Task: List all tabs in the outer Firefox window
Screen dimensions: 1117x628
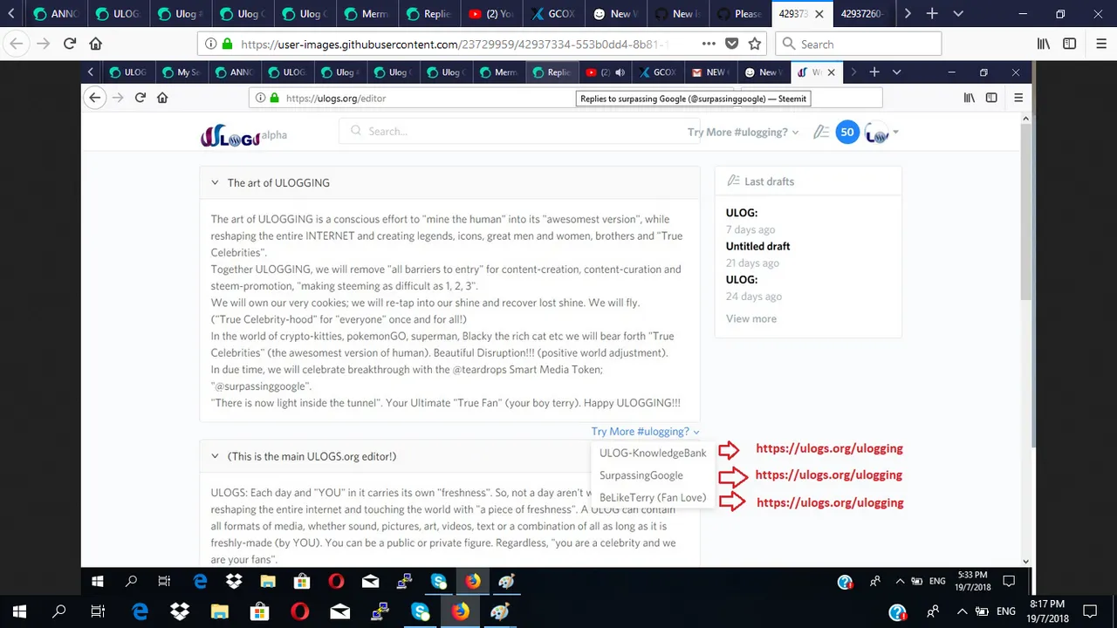Action: tap(958, 14)
